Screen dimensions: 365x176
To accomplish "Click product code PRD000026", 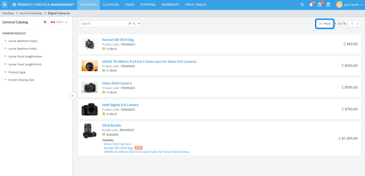I will click(128, 66).
